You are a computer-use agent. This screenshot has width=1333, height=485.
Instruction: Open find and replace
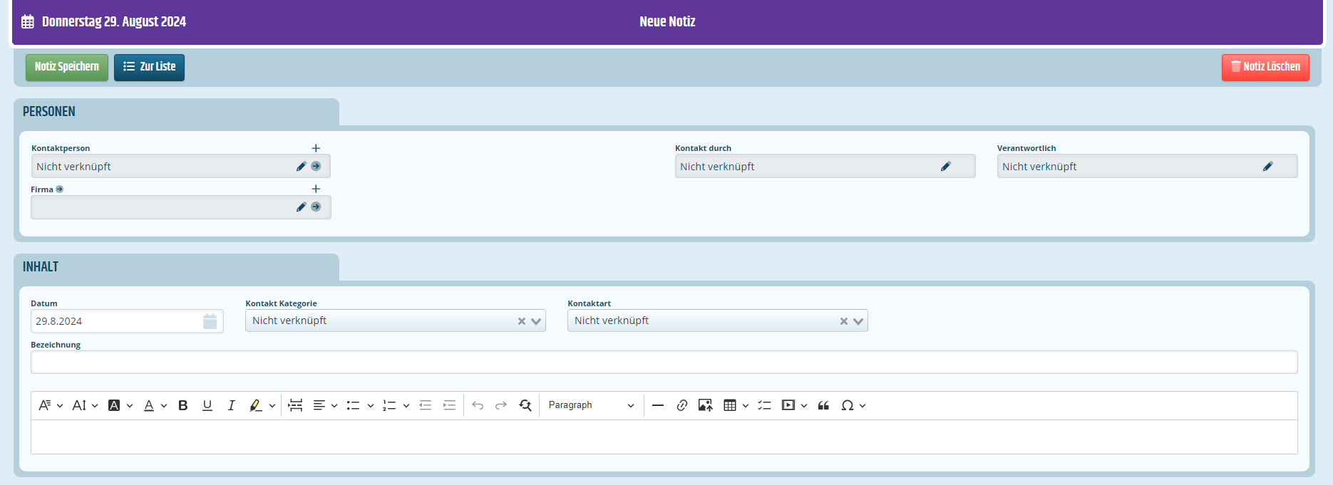coord(525,405)
